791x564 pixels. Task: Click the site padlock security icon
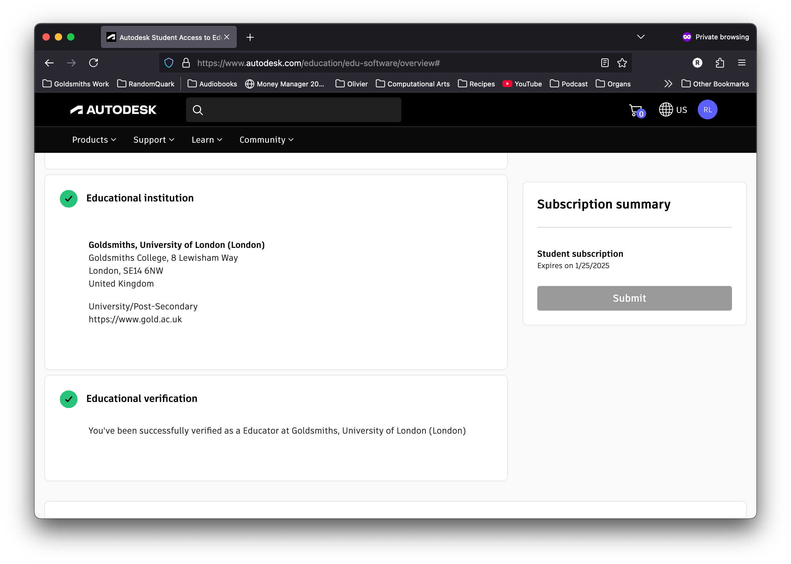186,63
